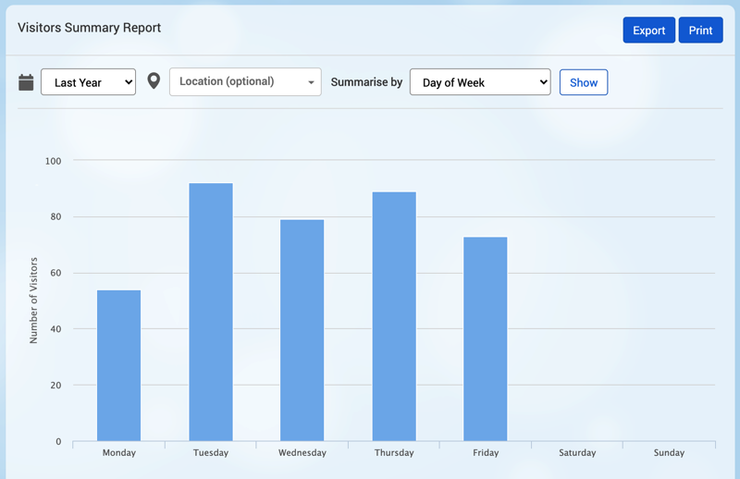Click the Export button

(648, 31)
